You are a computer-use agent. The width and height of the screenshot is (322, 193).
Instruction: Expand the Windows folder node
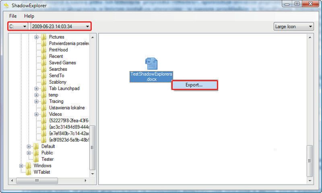(x=21, y=166)
